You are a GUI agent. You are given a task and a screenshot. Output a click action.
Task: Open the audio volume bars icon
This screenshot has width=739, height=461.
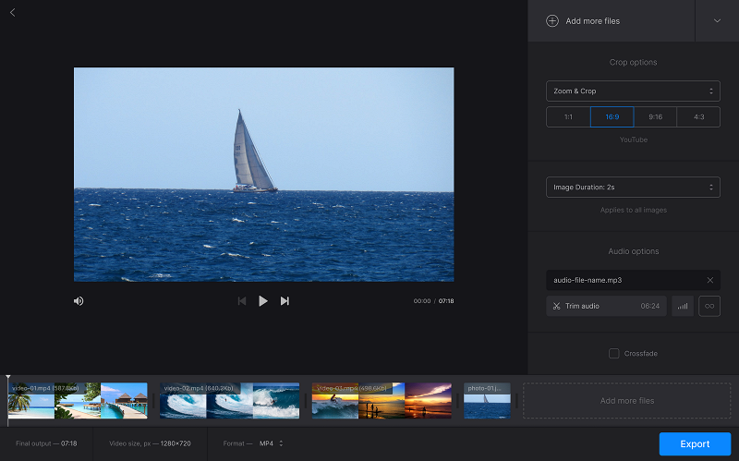[683, 306]
